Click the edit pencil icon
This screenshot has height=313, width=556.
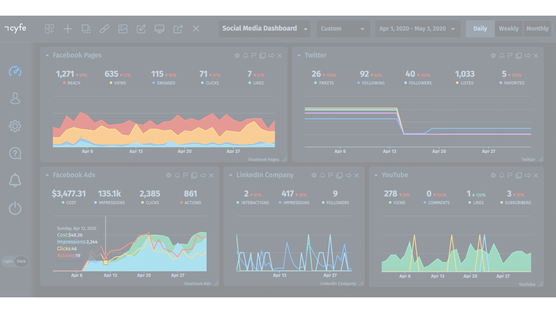tap(141, 29)
